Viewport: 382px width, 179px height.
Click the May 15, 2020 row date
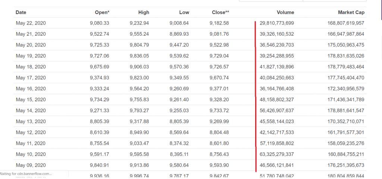(x=31, y=100)
